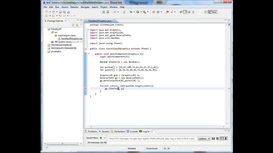Viewport: 273px width, 153px height.
Task: Click the Back navigation arrow in toolbar
Action: click(64, 16)
